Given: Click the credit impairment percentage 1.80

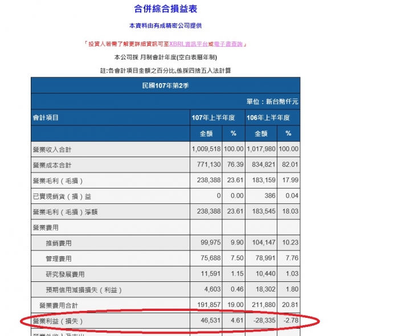Looking at the screenshot, I should 292,289.
